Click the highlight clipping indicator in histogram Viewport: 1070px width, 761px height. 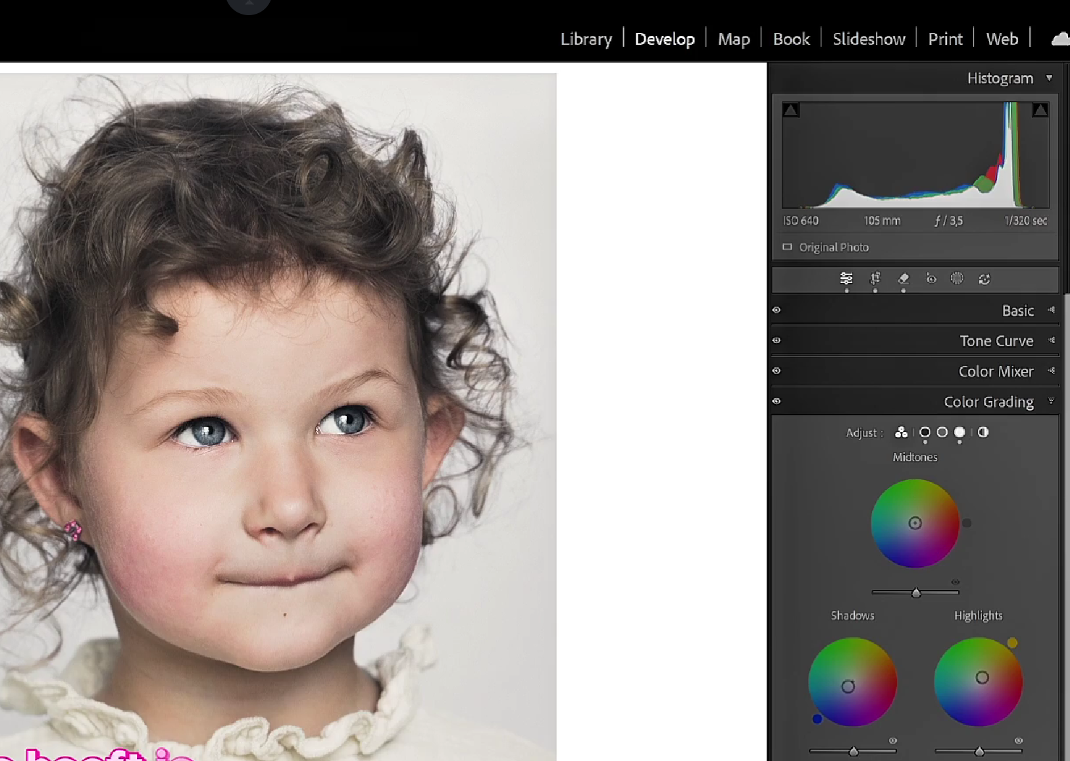(x=1040, y=111)
